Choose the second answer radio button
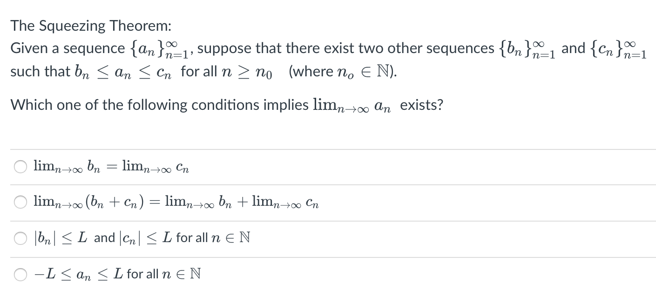Viewport: 656px width, 290px height. pyautogui.click(x=20, y=202)
